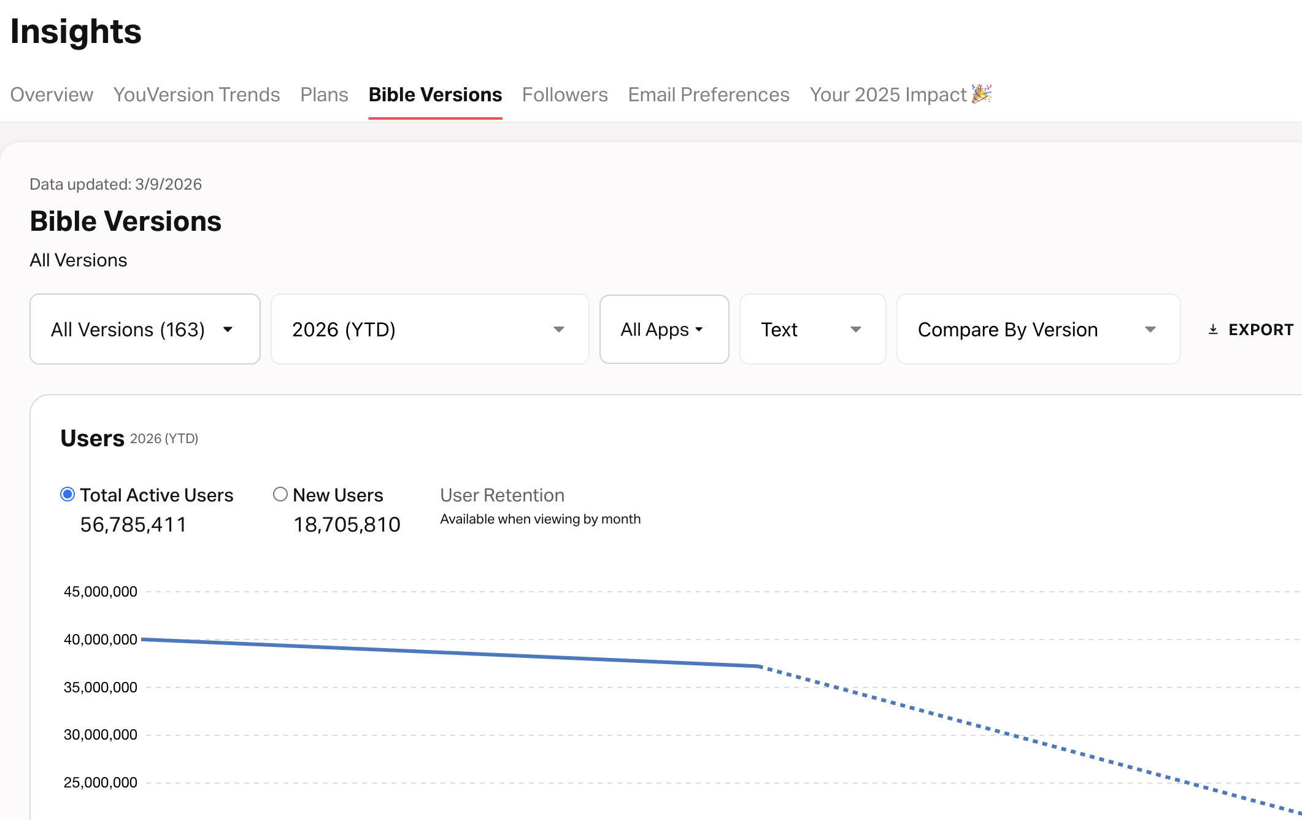Open the Text format dropdown
Image resolution: width=1302 pixels, height=820 pixels.
[x=812, y=330]
